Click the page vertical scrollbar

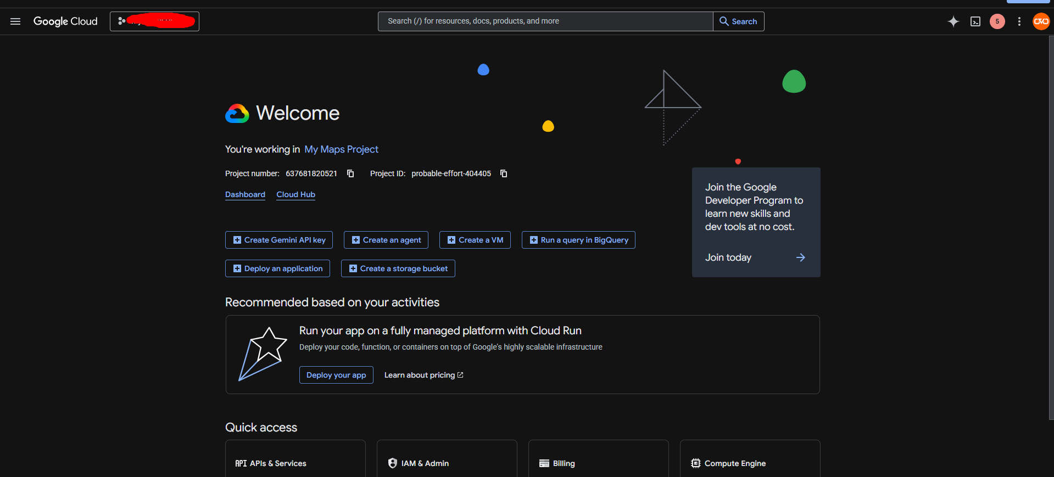click(x=1051, y=228)
